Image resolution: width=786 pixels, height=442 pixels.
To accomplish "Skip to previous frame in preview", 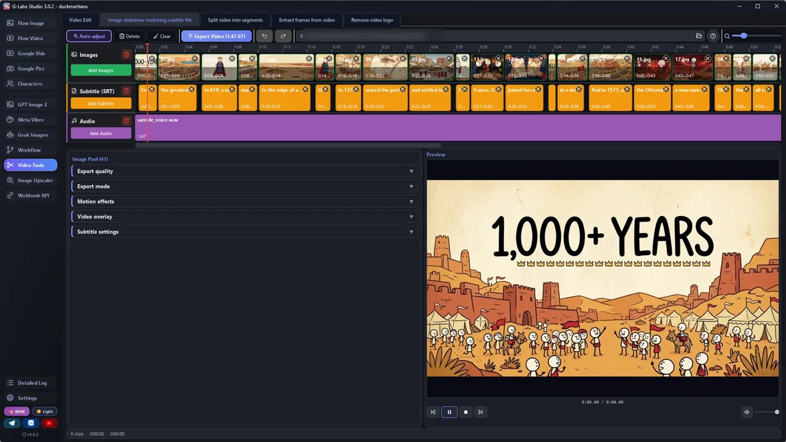I will click(x=433, y=412).
